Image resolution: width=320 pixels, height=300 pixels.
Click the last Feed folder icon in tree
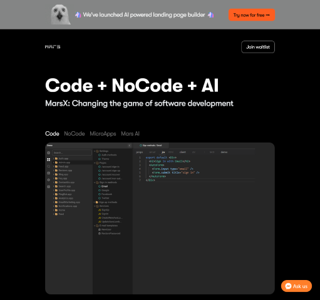point(56,214)
